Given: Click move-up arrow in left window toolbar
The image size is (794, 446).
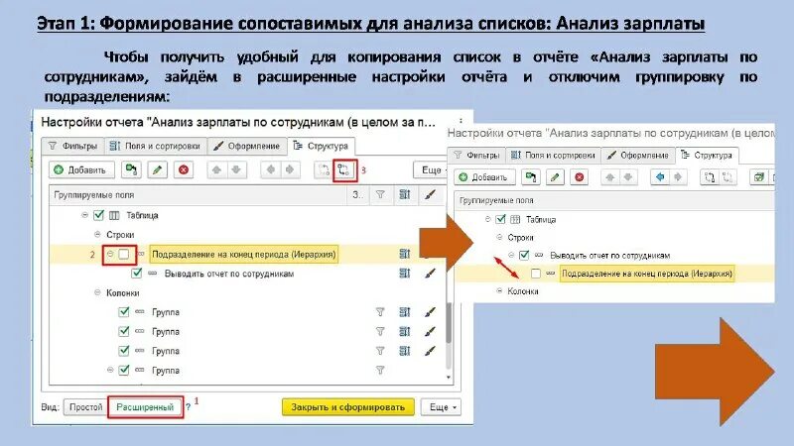Looking at the screenshot, I should pyautogui.click(x=216, y=169).
